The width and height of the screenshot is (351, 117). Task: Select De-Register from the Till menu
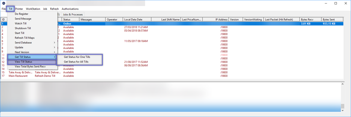[22, 14]
